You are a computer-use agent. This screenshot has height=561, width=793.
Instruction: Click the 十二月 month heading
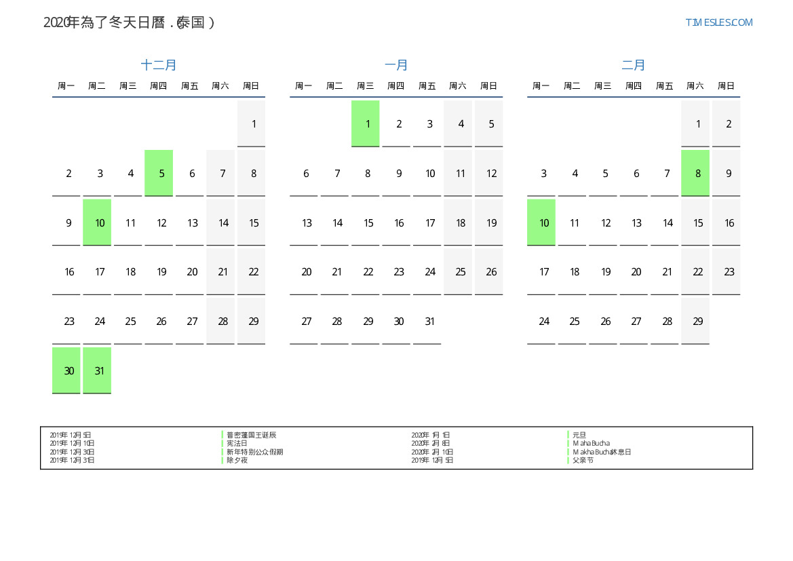[159, 65]
